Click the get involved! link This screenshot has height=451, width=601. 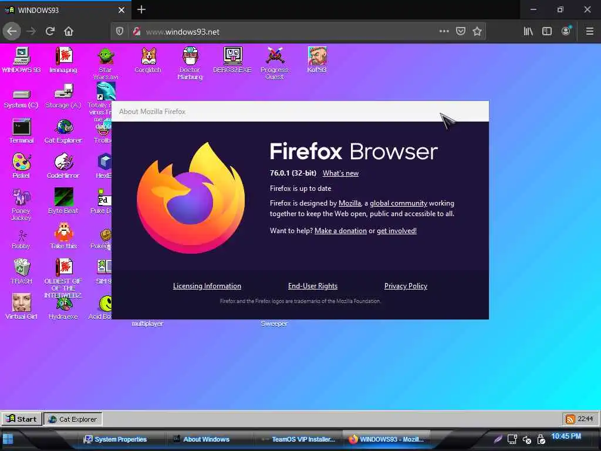pyautogui.click(x=397, y=231)
